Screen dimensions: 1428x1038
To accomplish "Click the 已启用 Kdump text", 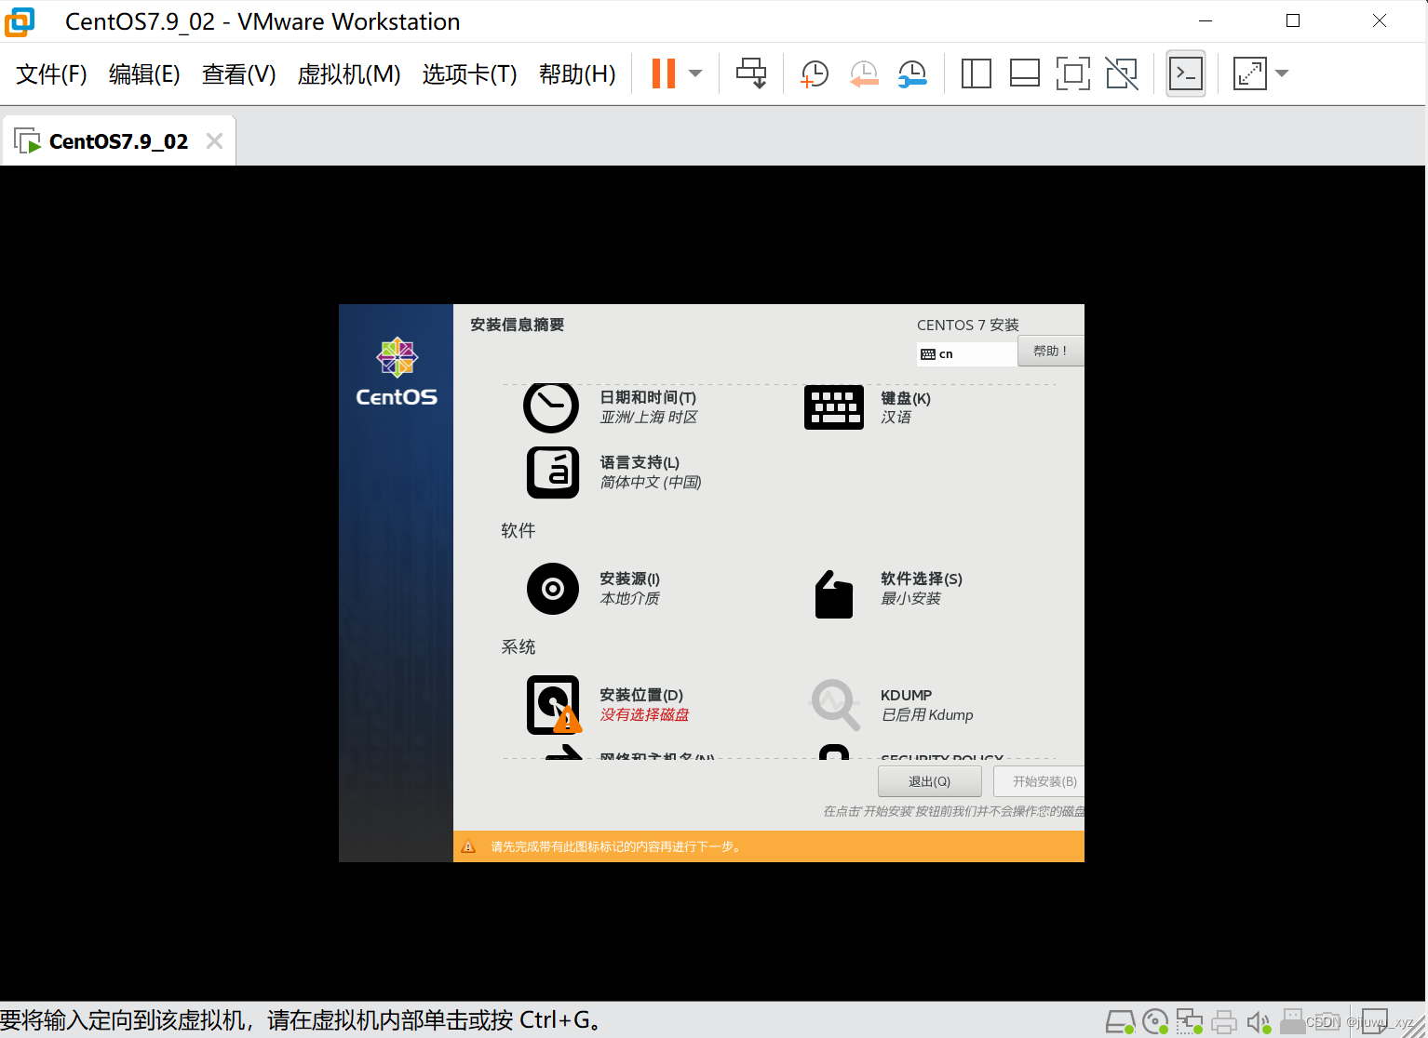I will pyautogui.click(x=926, y=714).
